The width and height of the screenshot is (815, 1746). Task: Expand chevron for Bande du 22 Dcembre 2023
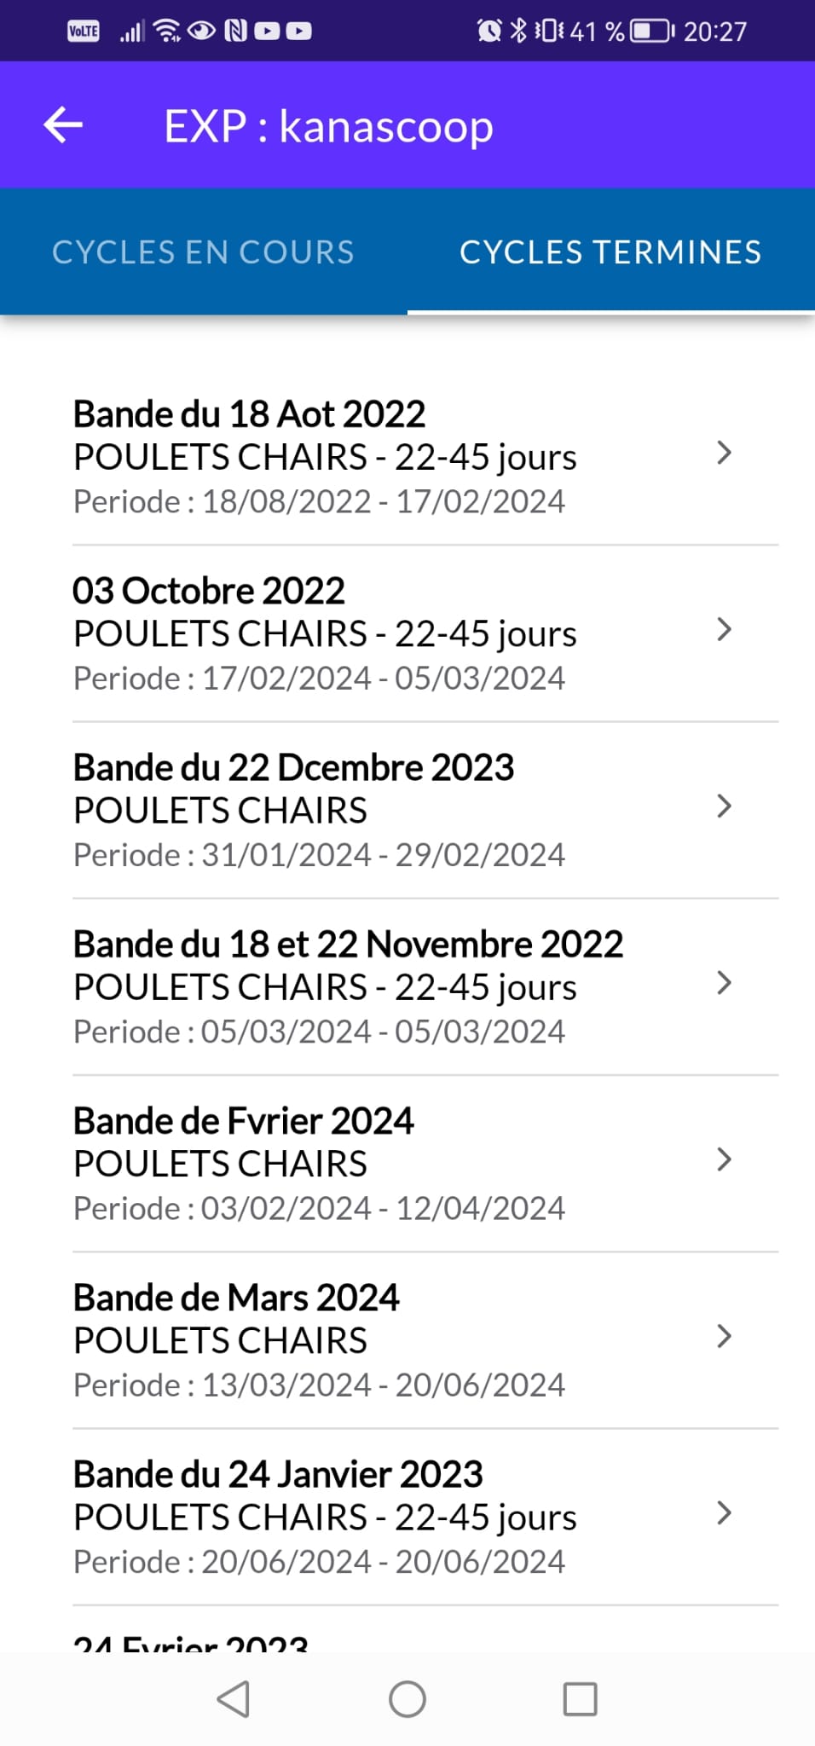point(724,807)
